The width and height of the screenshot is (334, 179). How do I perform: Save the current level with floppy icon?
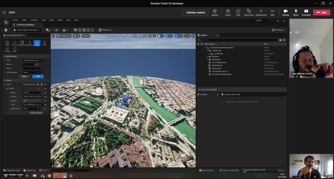pos(6,30)
